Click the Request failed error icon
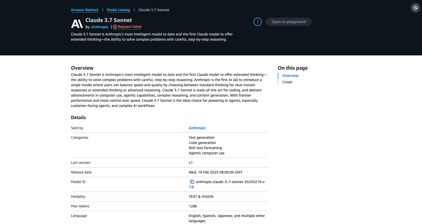The width and height of the screenshot is (422, 224). pyautogui.click(x=115, y=27)
